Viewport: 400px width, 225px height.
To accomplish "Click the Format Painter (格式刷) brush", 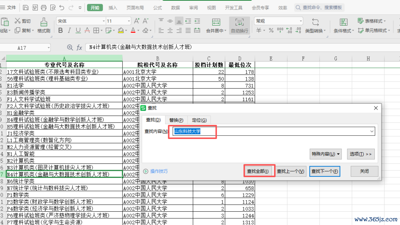I will pyautogui.click(x=44, y=26).
